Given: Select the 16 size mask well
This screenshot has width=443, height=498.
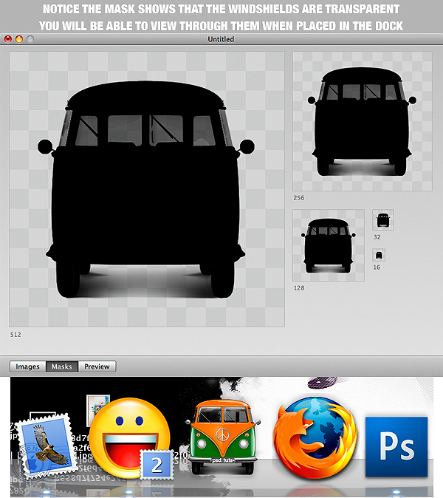Looking at the screenshot, I should coord(379,255).
